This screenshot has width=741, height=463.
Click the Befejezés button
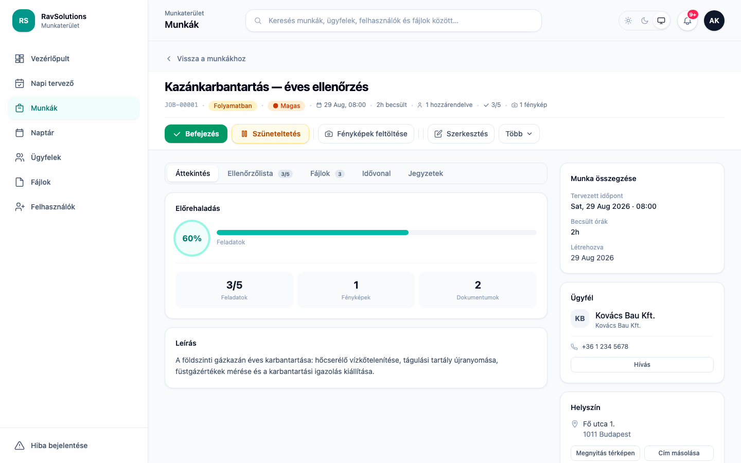[x=196, y=134]
